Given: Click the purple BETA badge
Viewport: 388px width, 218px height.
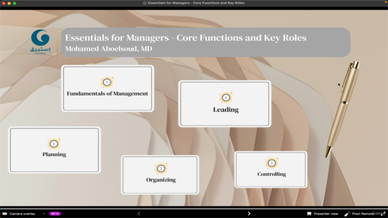Looking at the screenshot, I should (x=55, y=214).
